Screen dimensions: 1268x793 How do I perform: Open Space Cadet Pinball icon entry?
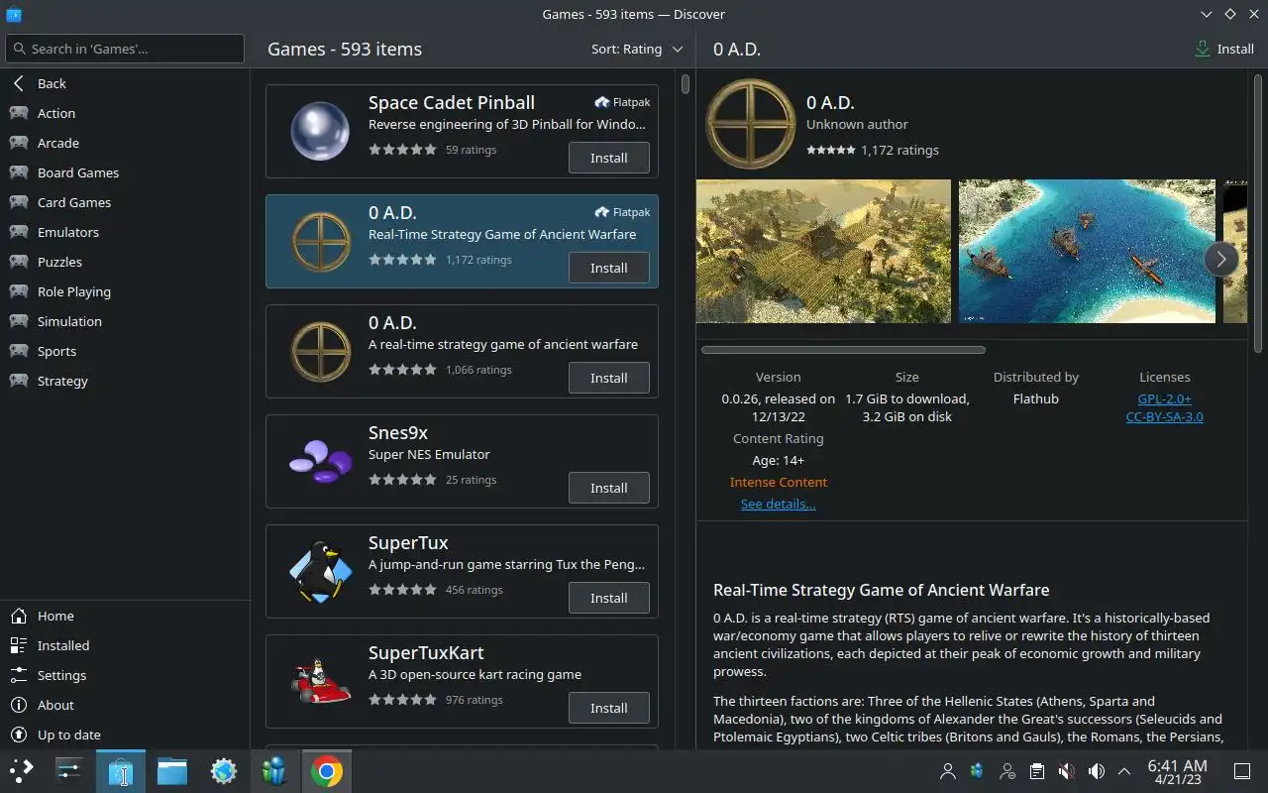(320, 132)
